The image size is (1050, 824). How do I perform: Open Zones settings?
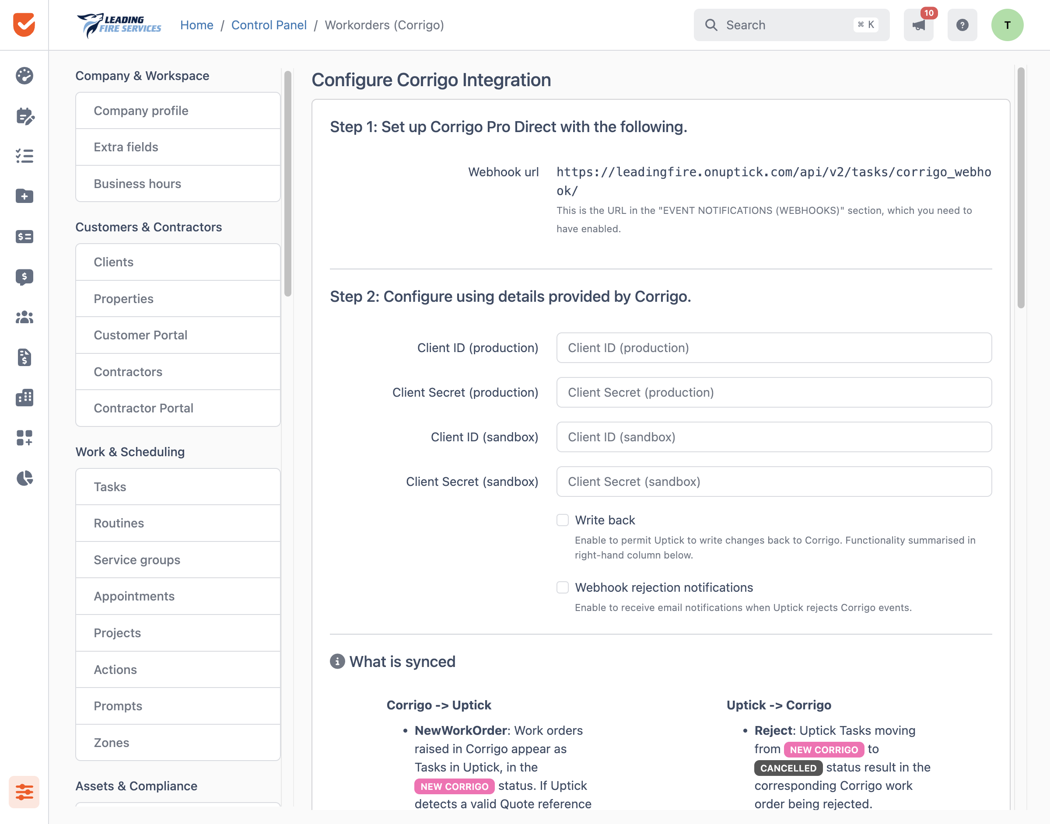[x=178, y=743]
